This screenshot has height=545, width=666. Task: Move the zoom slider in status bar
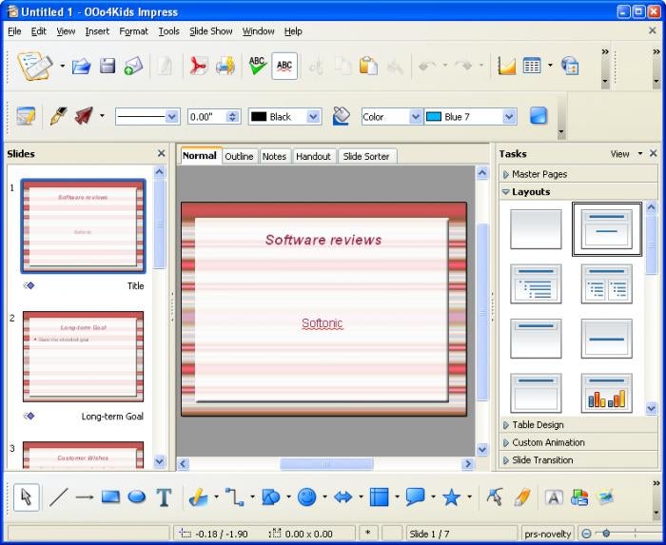[x=606, y=534]
